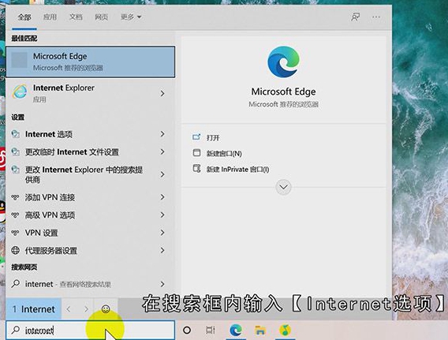The image size is (448, 340).
Task: Open the three-dot options menu
Action: tap(376, 17)
